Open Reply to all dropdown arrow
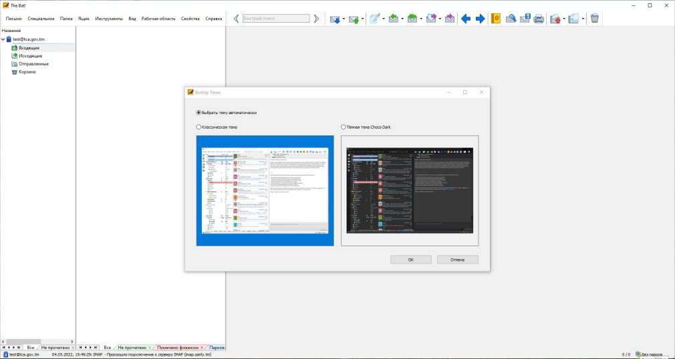The width and height of the screenshot is (675, 359). point(422,19)
